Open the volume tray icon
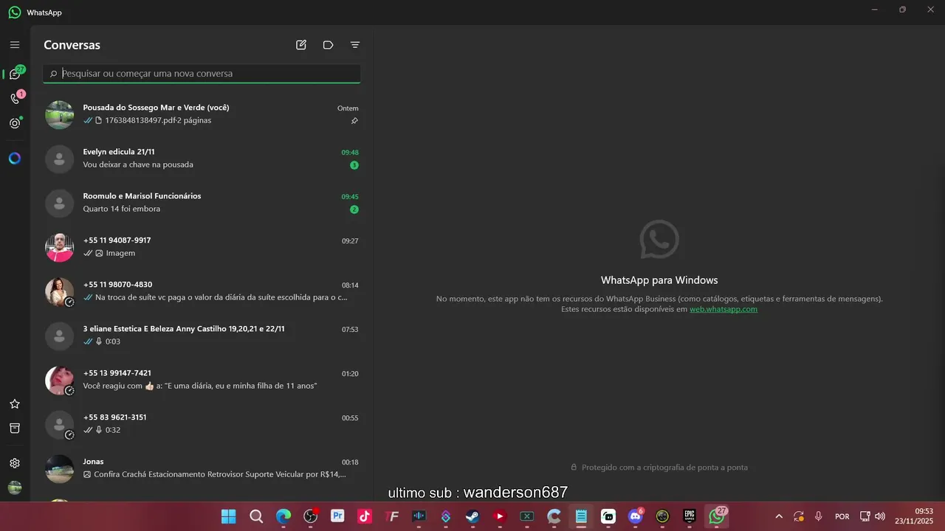This screenshot has height=531, width=945. [x=879, y=516]
